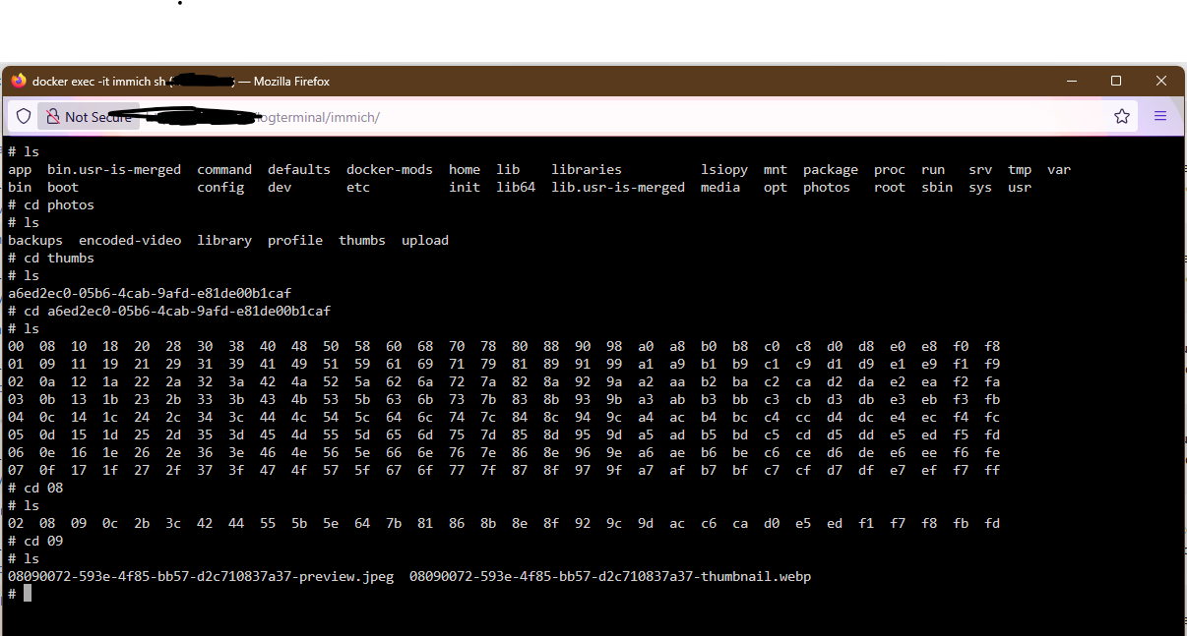Click the 'init' entry in root listing
This screenshot has height=636, width=1187.
pos(465,188)
